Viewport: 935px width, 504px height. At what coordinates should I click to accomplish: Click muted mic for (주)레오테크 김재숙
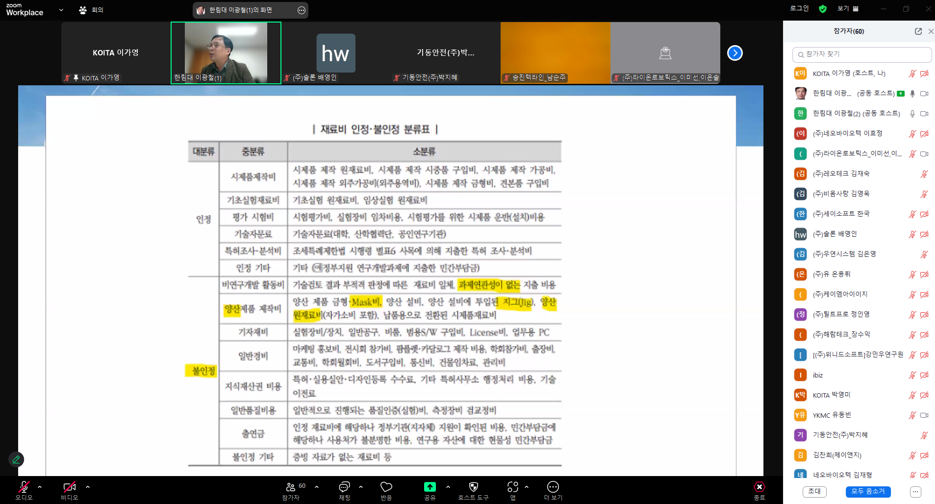(x=924, y=174)
